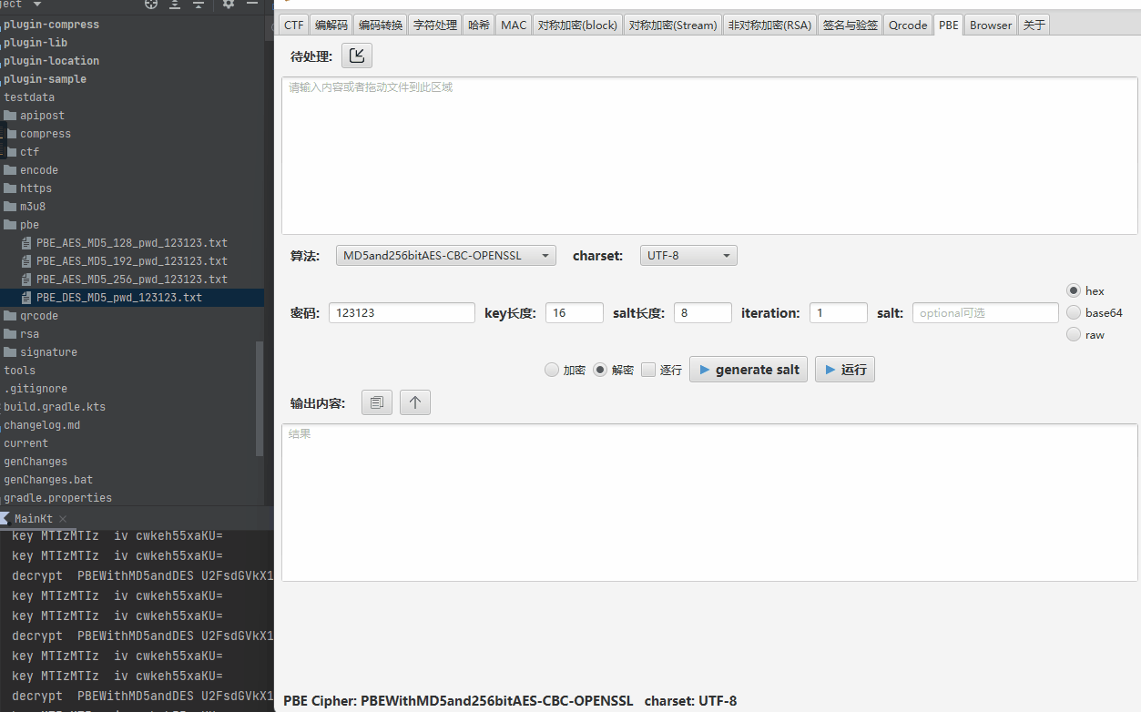Click the optional salt input field
This screenshot has width=1141, height=712.
pyautogui.click(x=985, y=312)
